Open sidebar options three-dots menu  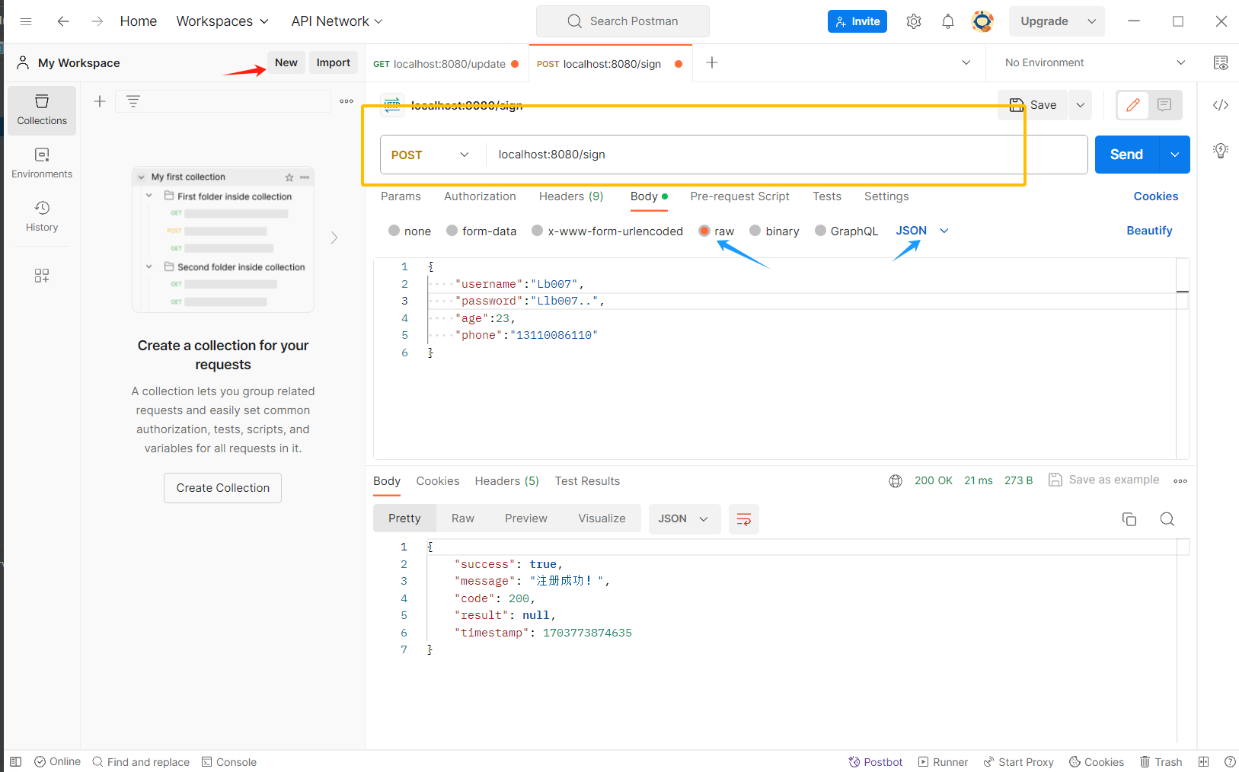pos(346,101)
